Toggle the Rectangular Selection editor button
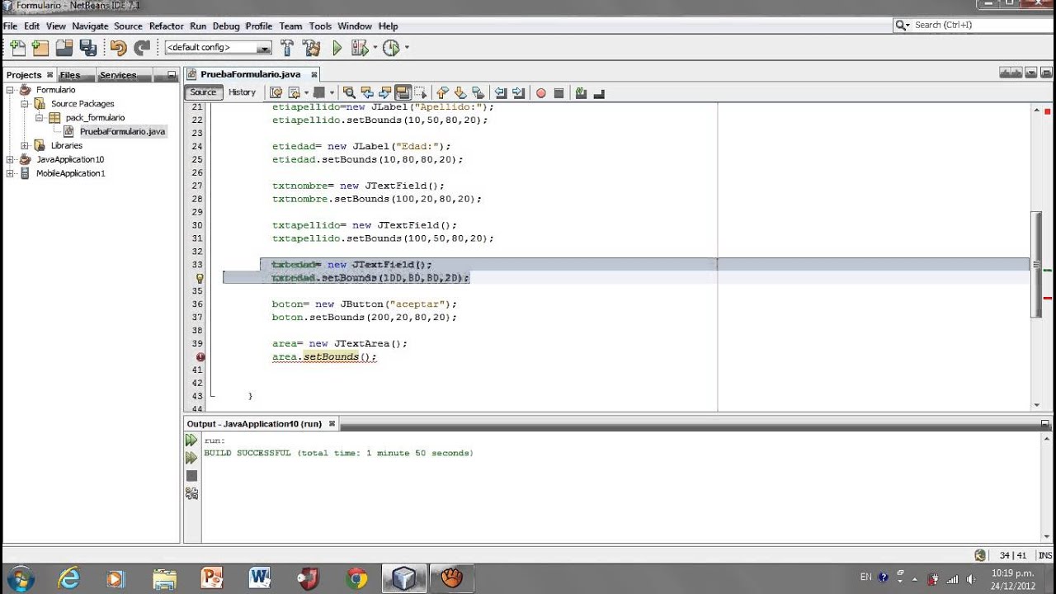 [421, 93]
